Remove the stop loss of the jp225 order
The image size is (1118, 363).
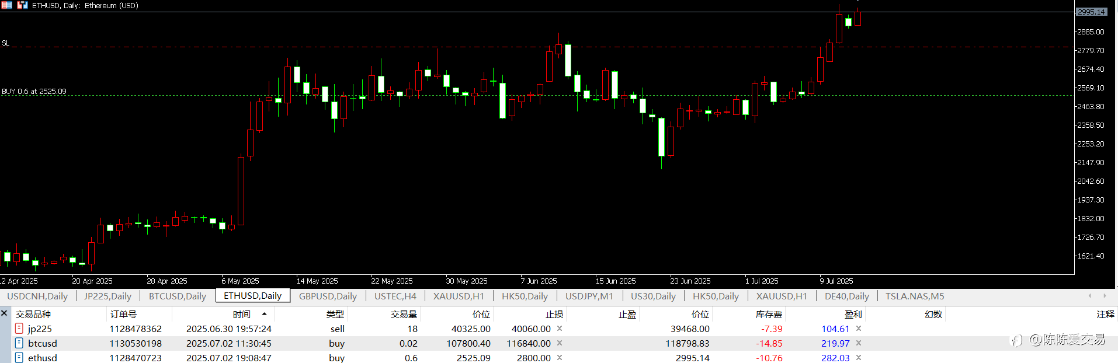[x=560, y=329]
